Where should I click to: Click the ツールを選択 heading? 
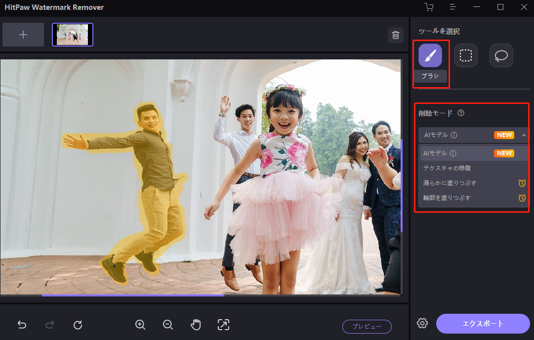pos(439,31)
